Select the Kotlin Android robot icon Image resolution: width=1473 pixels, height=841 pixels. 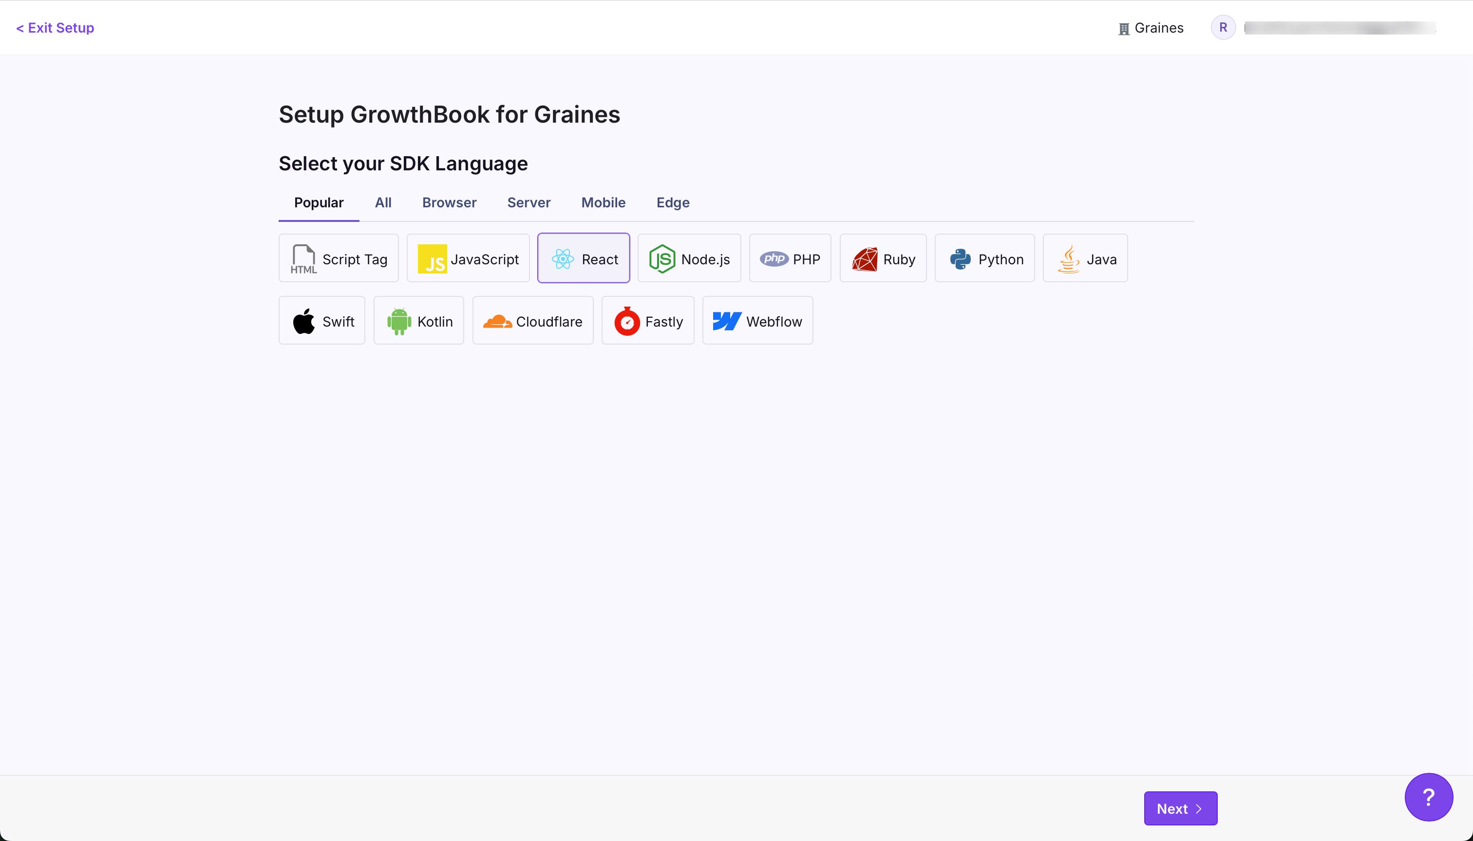click(x=399, y=321)
